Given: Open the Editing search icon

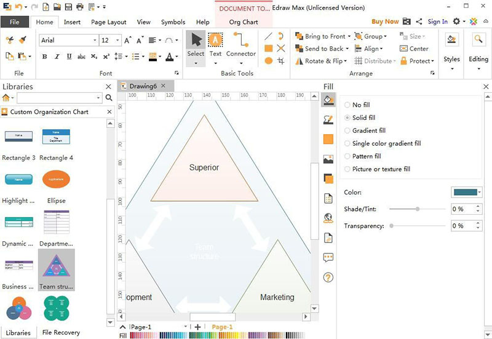Looking at the screenshot, I should 478,41.
